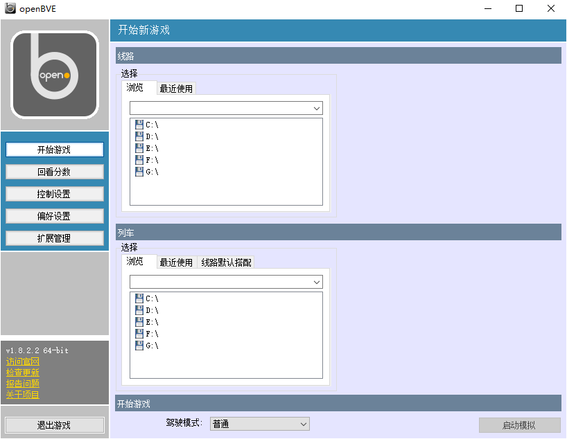
Task: Click the F:\ drive icon in train list
Action: click(139, 334)
